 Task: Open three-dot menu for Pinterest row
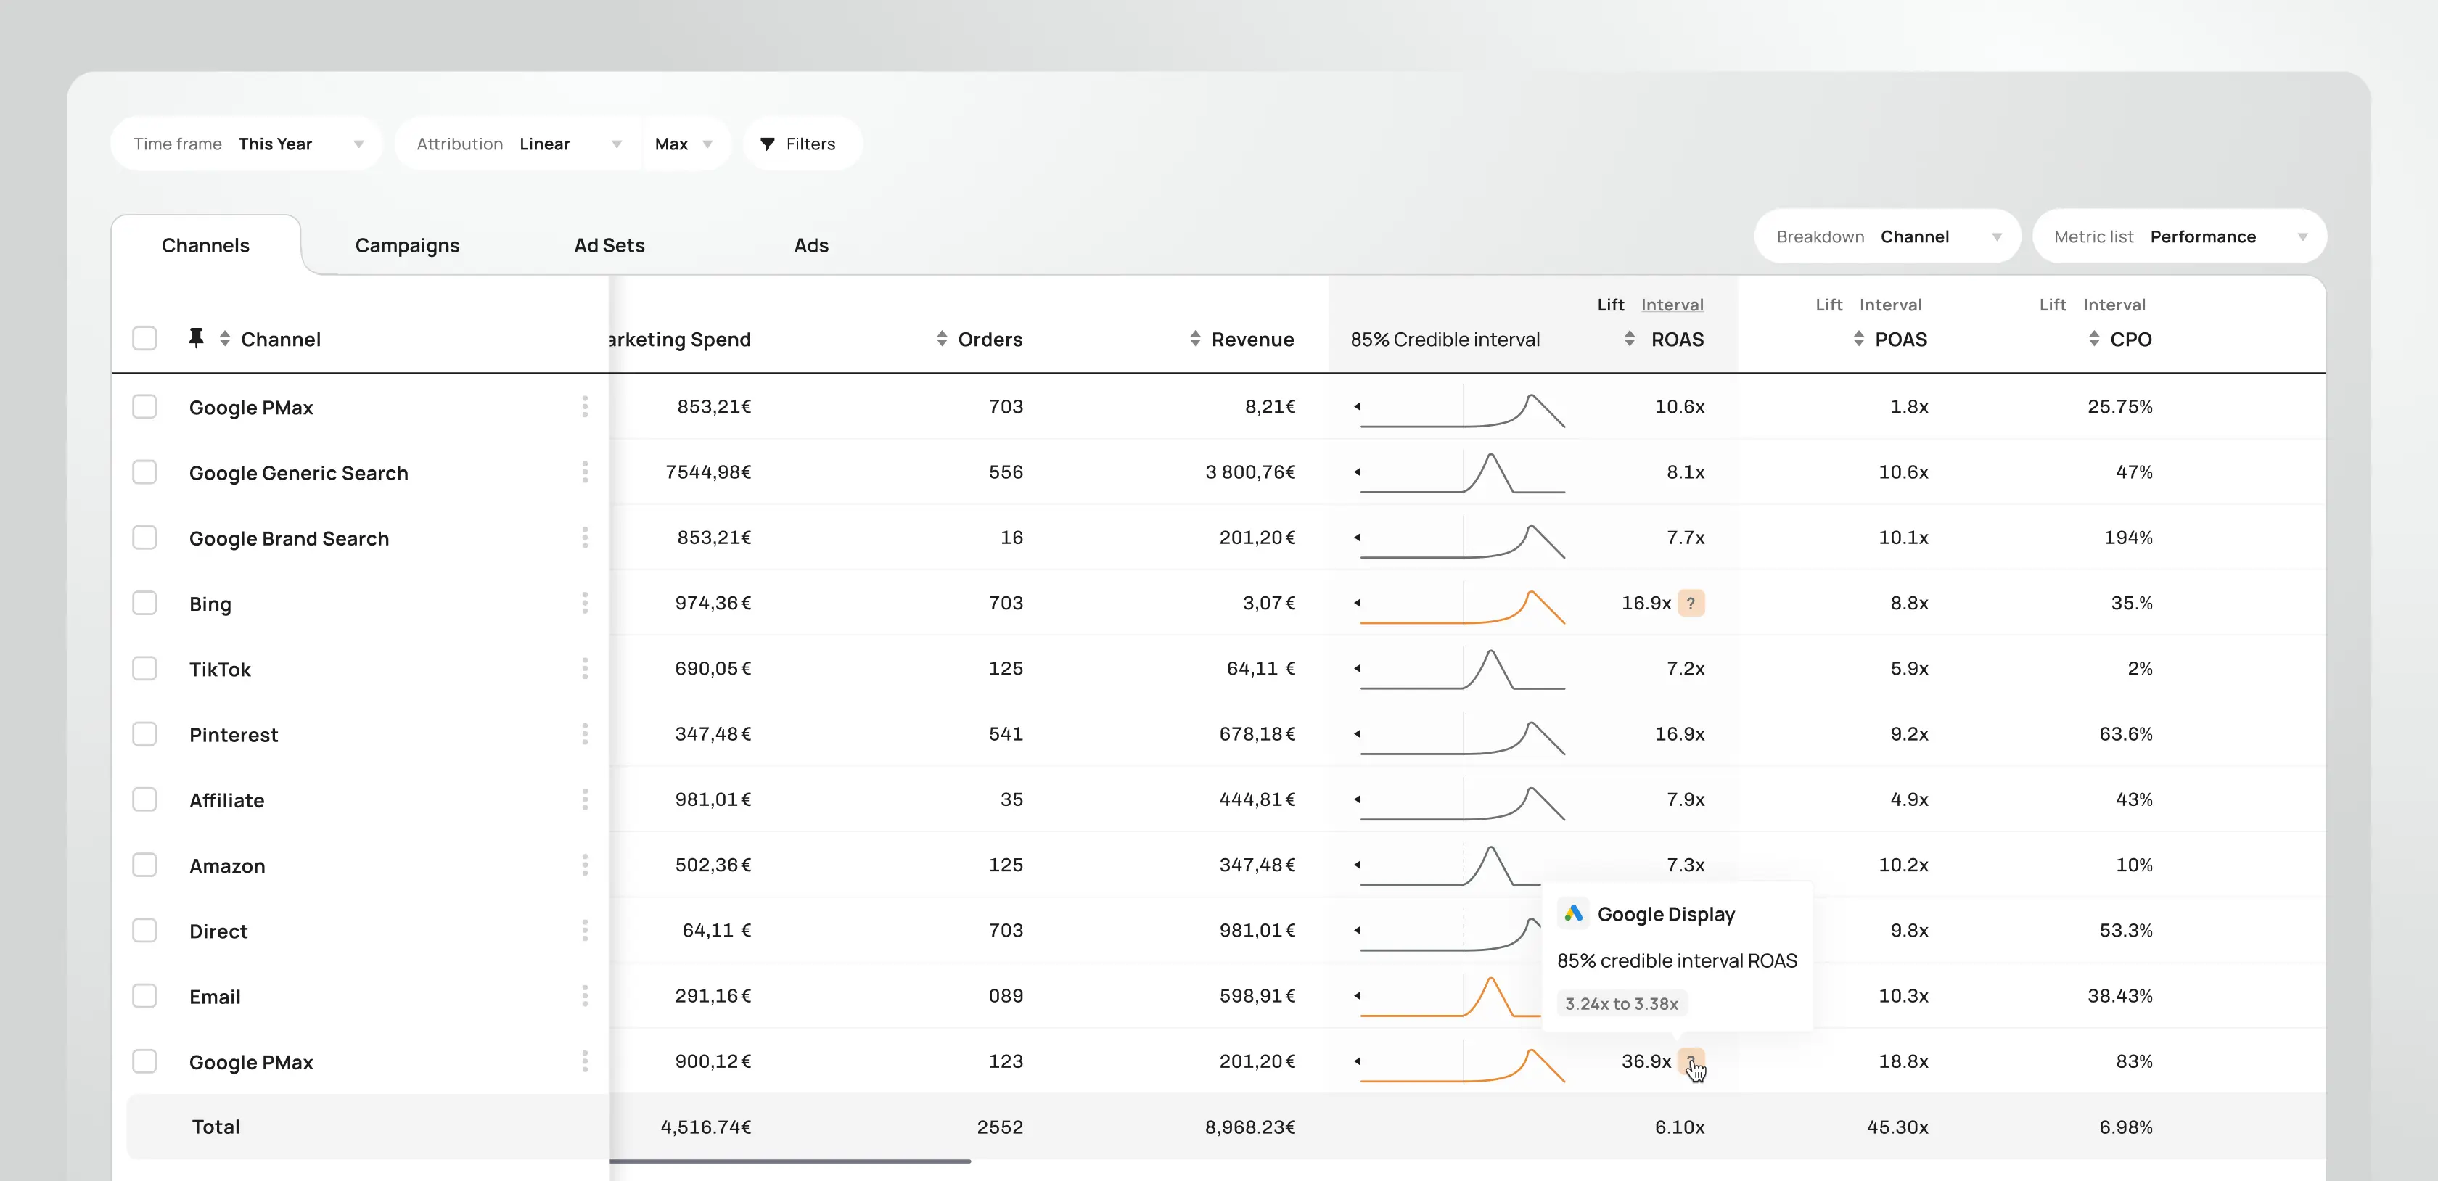pos(585,733)
